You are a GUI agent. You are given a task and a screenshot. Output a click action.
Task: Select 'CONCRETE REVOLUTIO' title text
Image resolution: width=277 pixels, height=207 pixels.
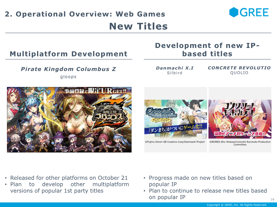(239, 68)
